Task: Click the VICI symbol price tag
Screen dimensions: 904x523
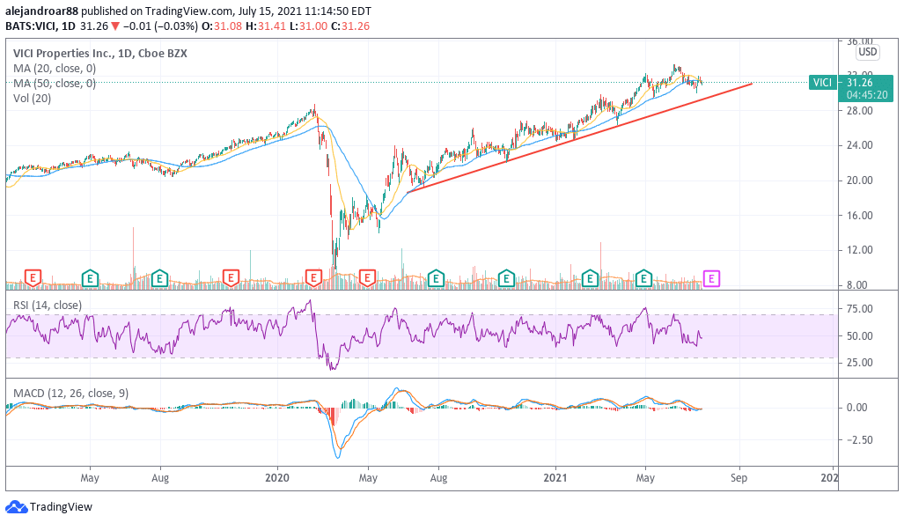Action: (x=822, y=83)
